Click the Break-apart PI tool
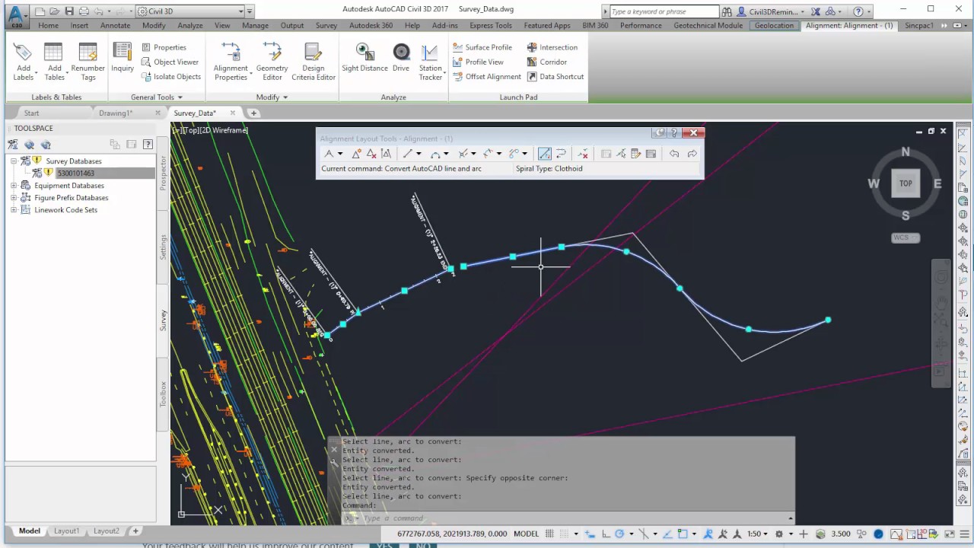 tap(387, 154)
